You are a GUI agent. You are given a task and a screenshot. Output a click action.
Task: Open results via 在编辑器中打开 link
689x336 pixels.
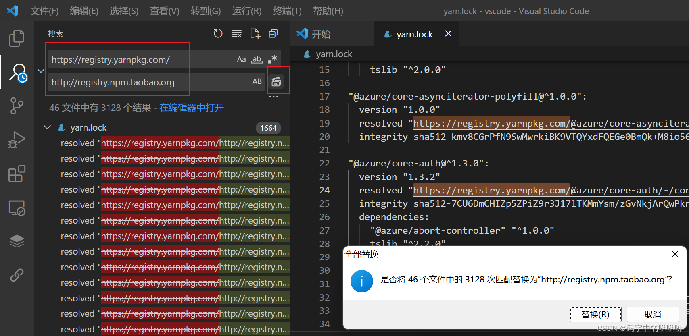192,108
